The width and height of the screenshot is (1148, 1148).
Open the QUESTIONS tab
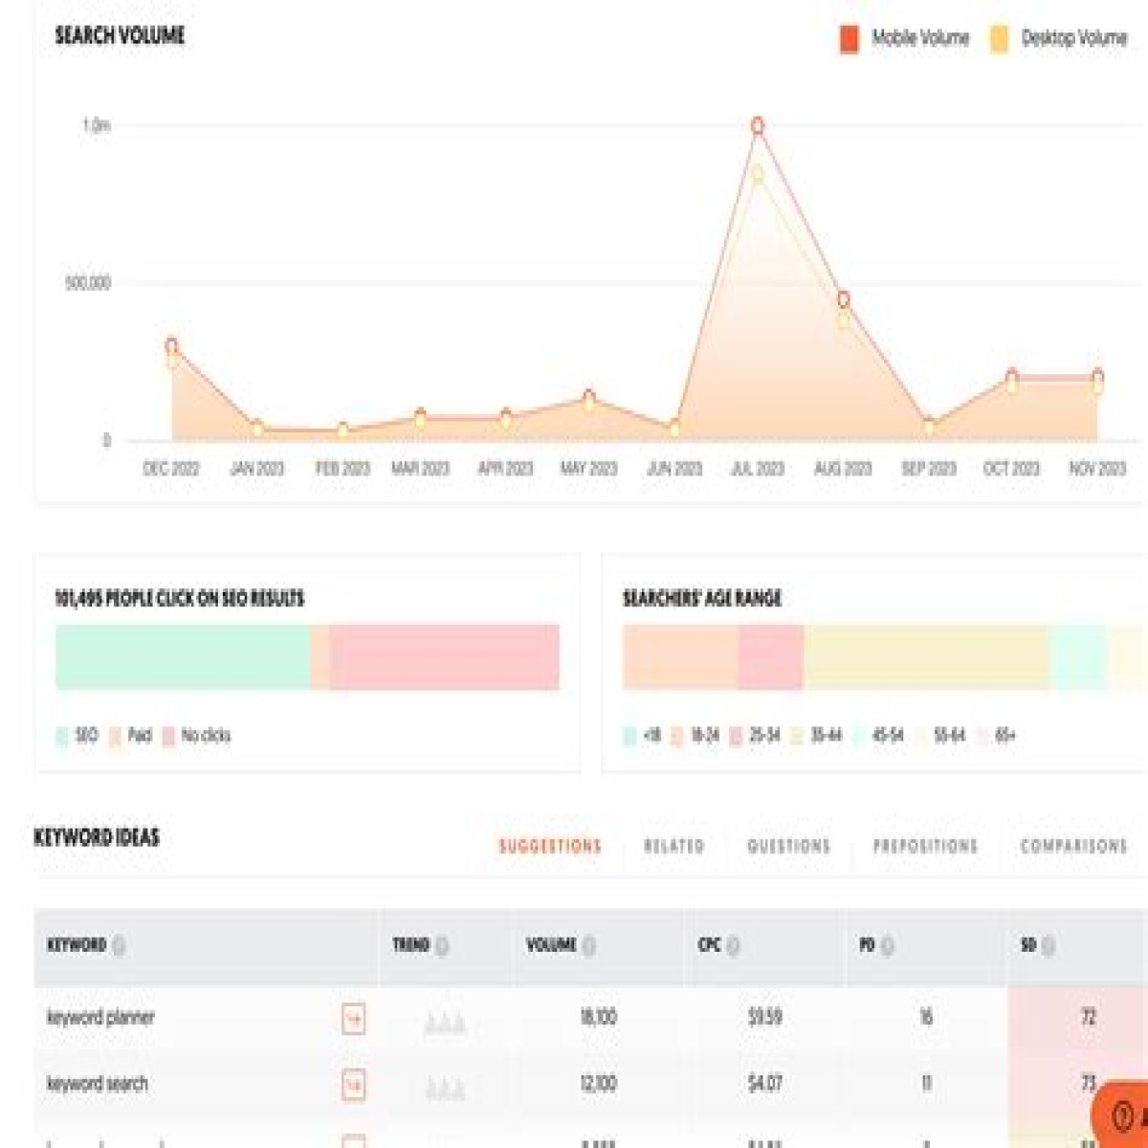pos(788,847)
